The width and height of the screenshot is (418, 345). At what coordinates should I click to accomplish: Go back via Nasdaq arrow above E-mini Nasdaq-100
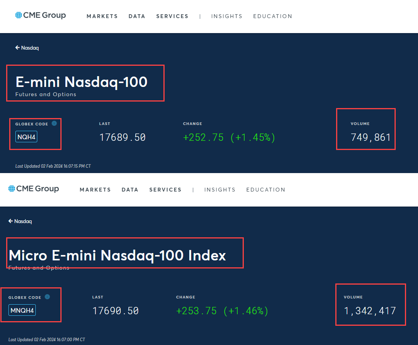point(27,48)
